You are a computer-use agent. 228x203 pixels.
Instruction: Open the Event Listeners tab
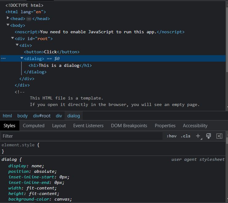point(88,126)
